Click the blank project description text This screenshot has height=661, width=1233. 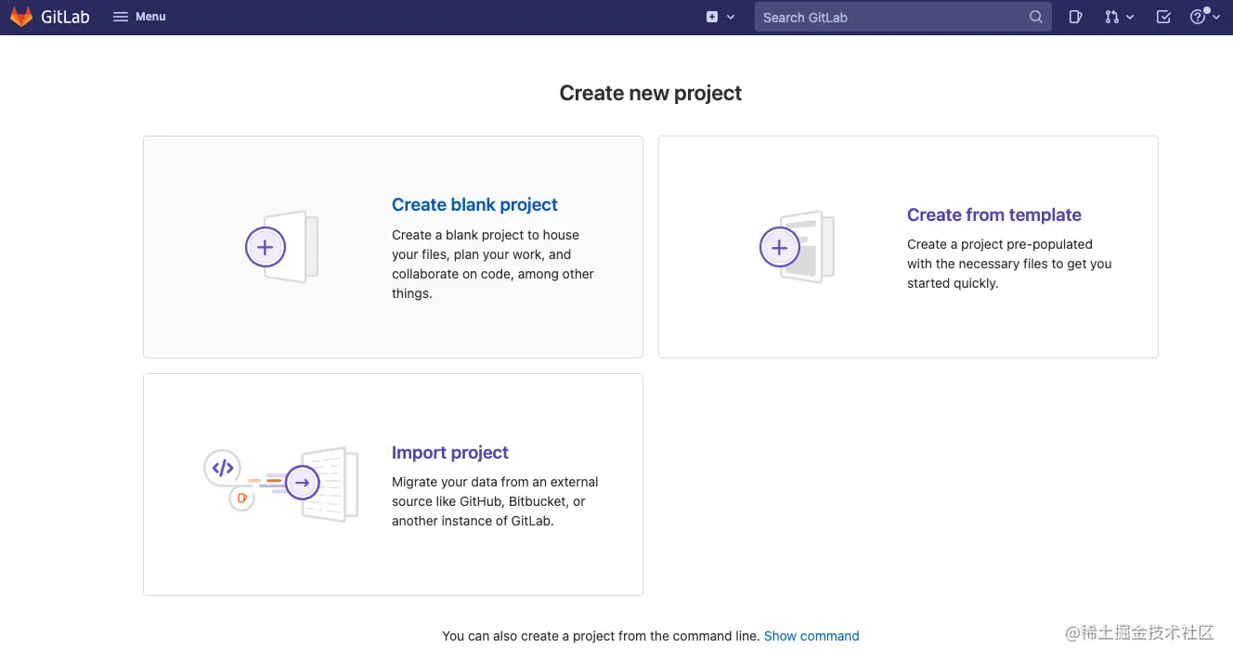[x=493, y=265]
